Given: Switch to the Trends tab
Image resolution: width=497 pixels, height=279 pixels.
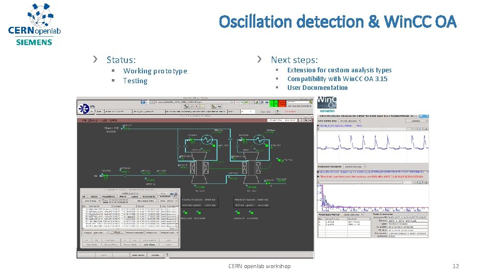Looking at the screenshot, I should pyautogui.click(x=94, y=196).
